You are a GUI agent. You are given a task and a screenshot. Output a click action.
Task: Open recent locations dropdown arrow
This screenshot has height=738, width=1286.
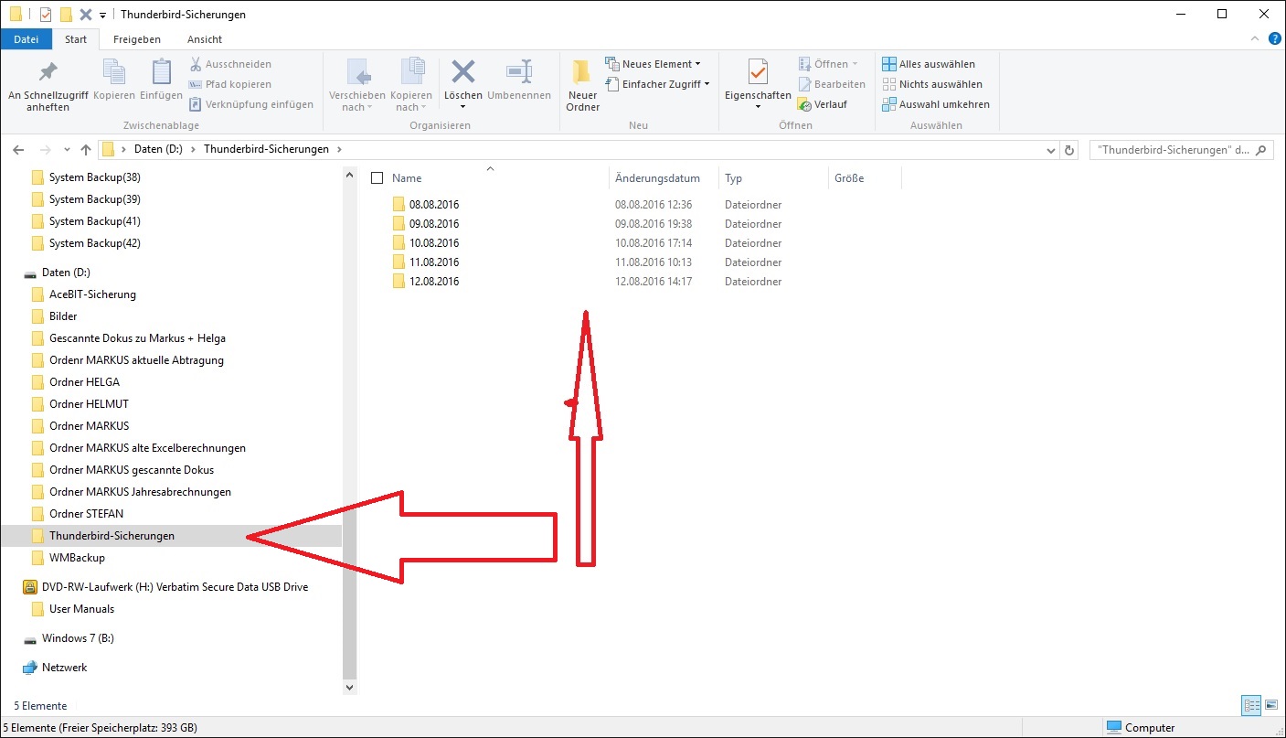pyautogui.click(x=67, y=149)
